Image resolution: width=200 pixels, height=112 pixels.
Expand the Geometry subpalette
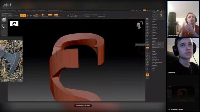pos(154,23)
